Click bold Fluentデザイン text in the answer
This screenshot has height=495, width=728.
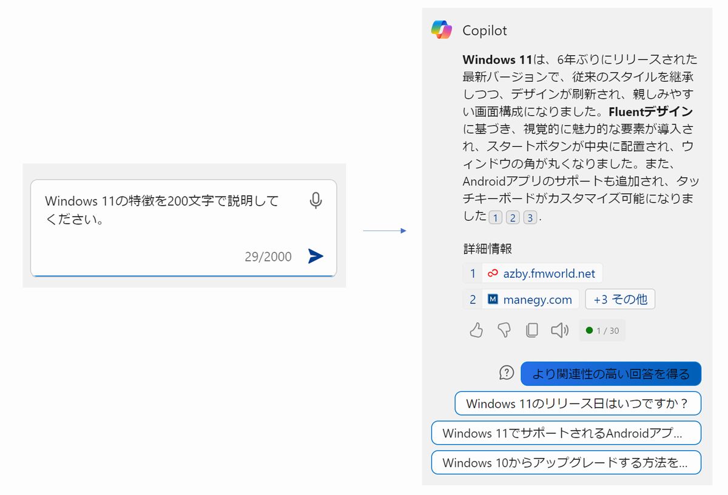click(x=650, y=112)
